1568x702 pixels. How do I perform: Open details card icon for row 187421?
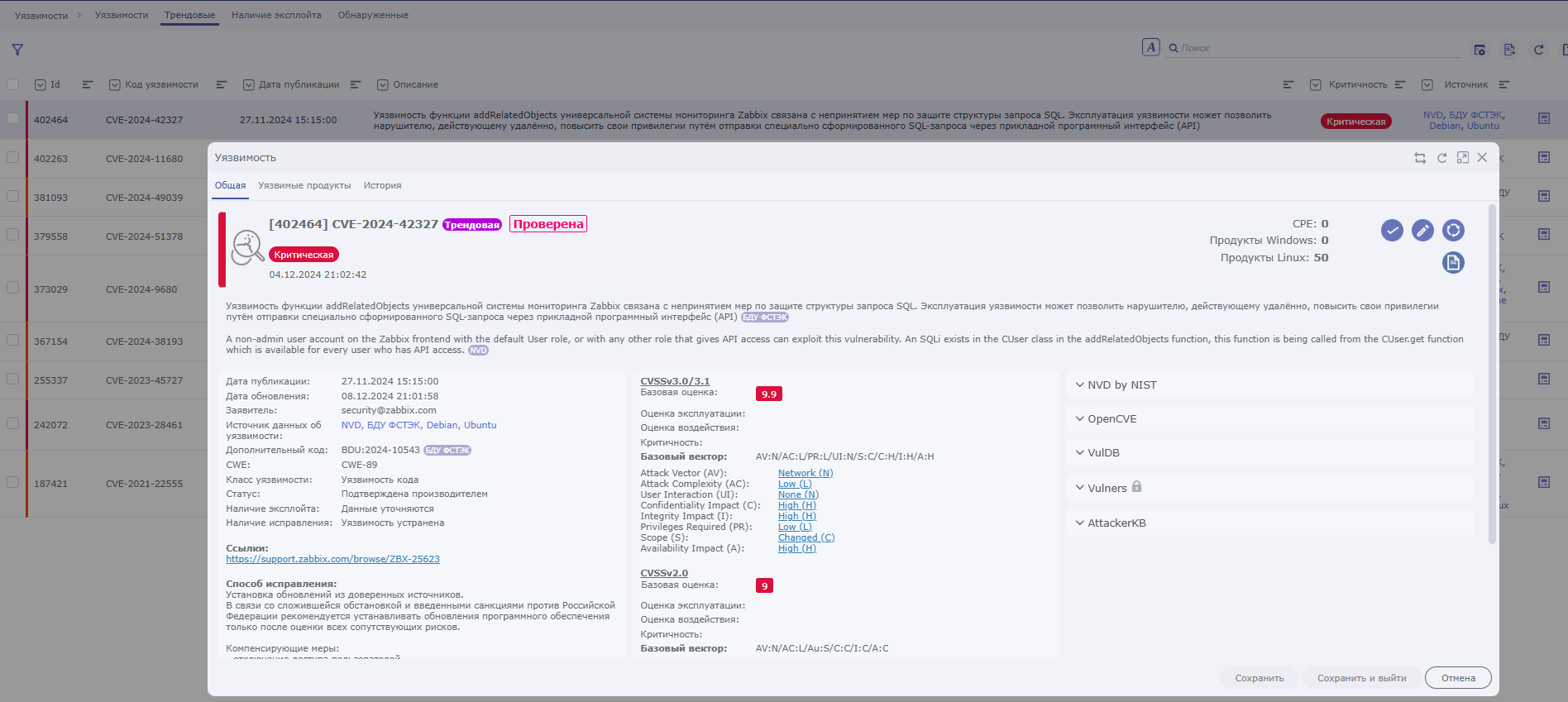pyautogui.click(x=1544, y=482)
